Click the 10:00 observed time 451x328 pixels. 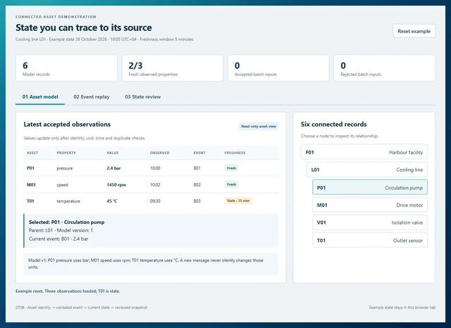155,168
